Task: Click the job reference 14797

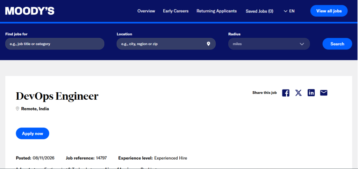Action: pos(101,158)
